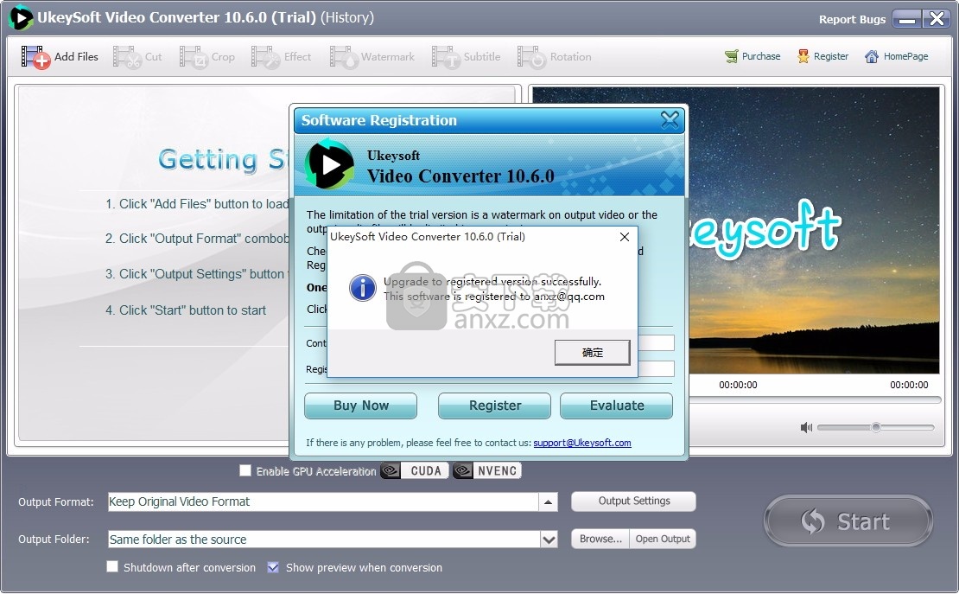Toggle Shutdown after conversion checkbox
The image size is (959, 594).
[112, 567]
